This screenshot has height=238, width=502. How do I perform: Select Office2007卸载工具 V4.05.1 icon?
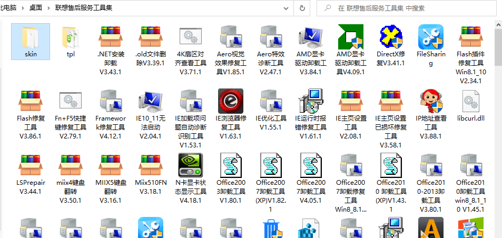[311, 165]
